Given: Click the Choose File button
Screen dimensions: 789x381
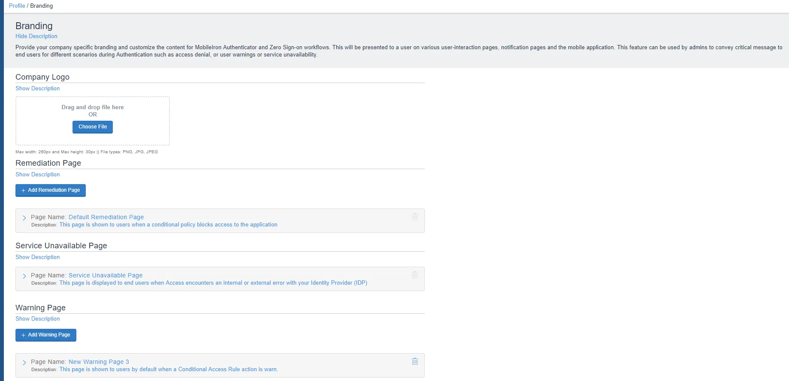Looking at the screenshot, I should point(93,127).
